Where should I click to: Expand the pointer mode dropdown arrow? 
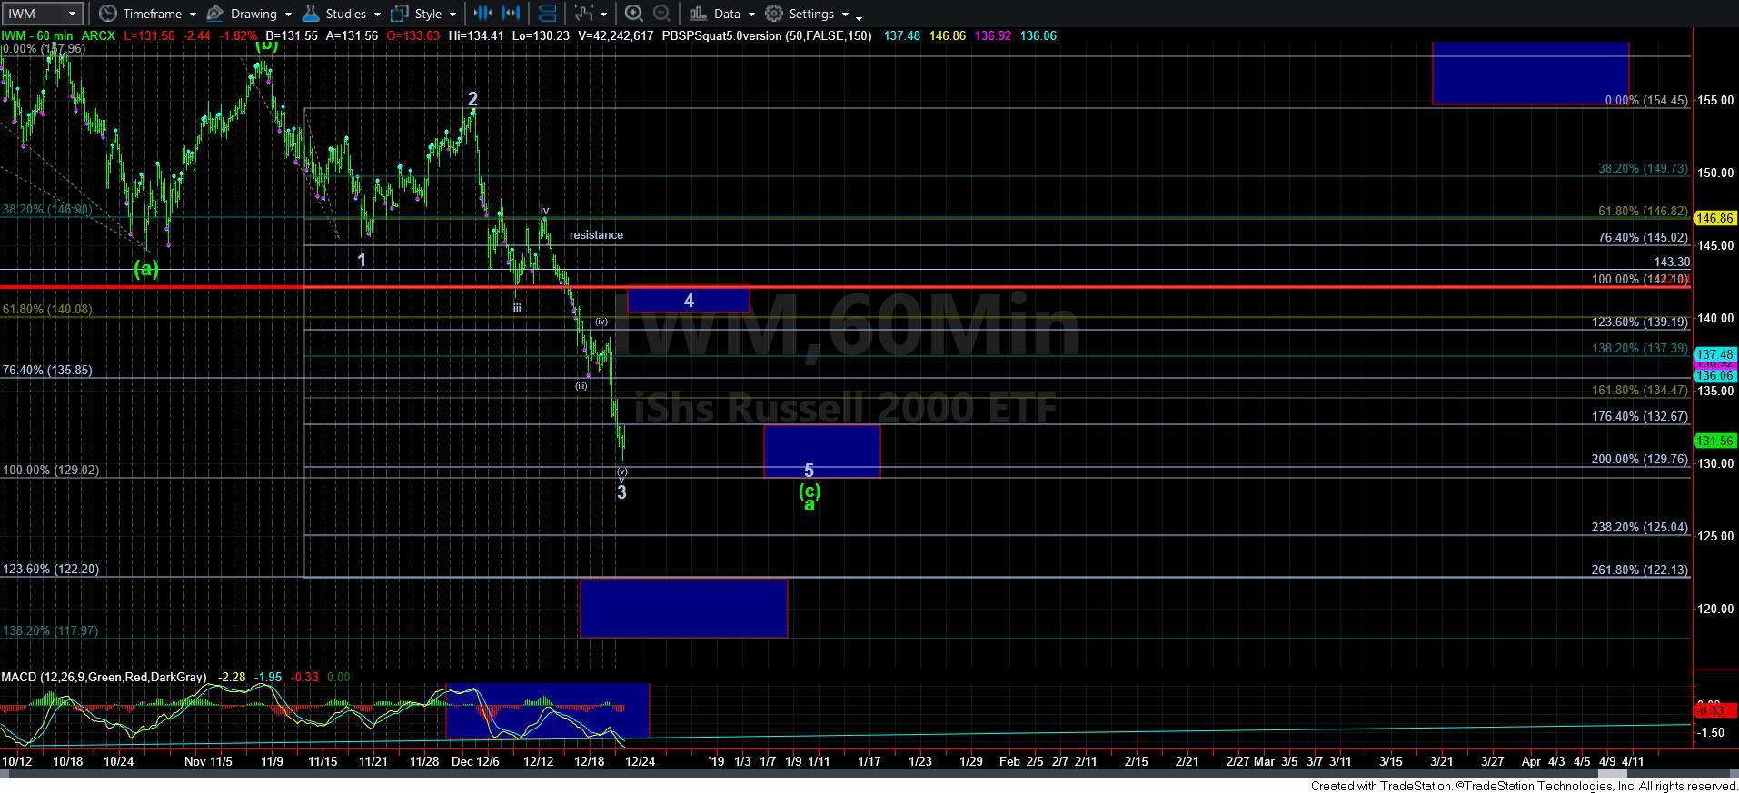(603, 14)
